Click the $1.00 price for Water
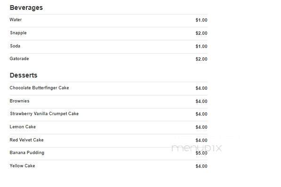The image size is (281, 187). [201, 20]
